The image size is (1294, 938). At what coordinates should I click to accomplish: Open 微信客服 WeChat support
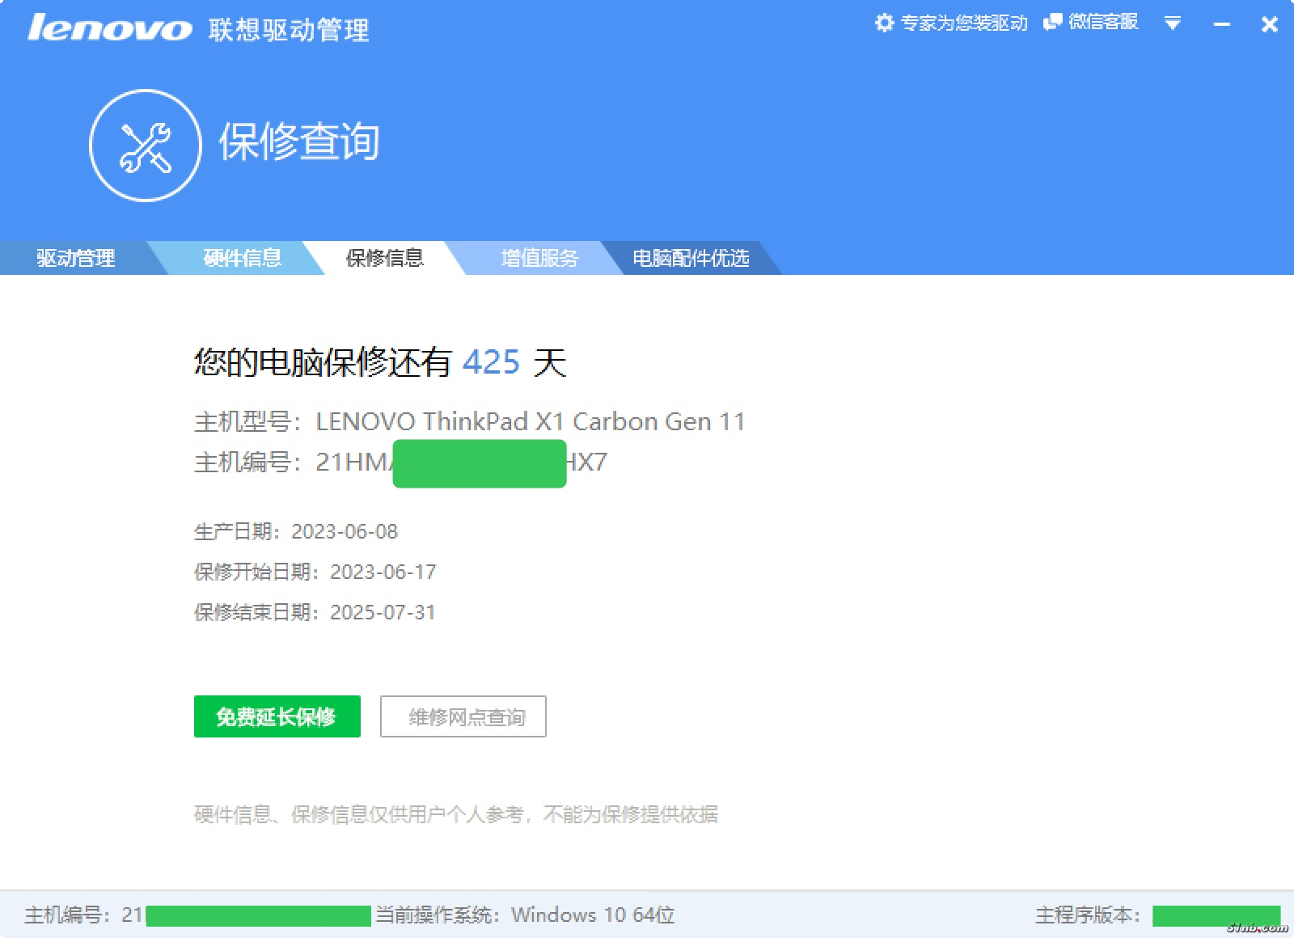click(x=1091, y=23)
